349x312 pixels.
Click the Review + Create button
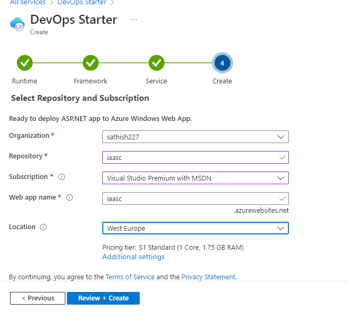(x=103, y=298)
